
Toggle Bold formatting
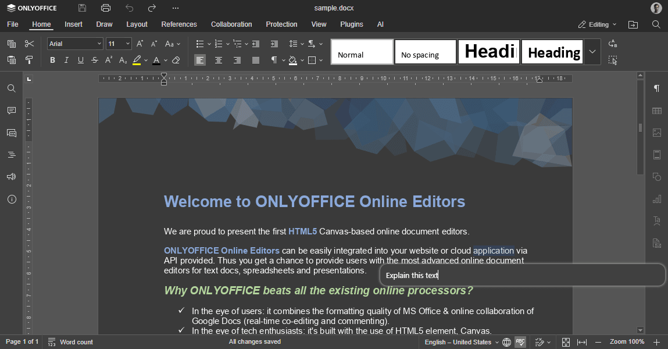click(x=52, y=60)
